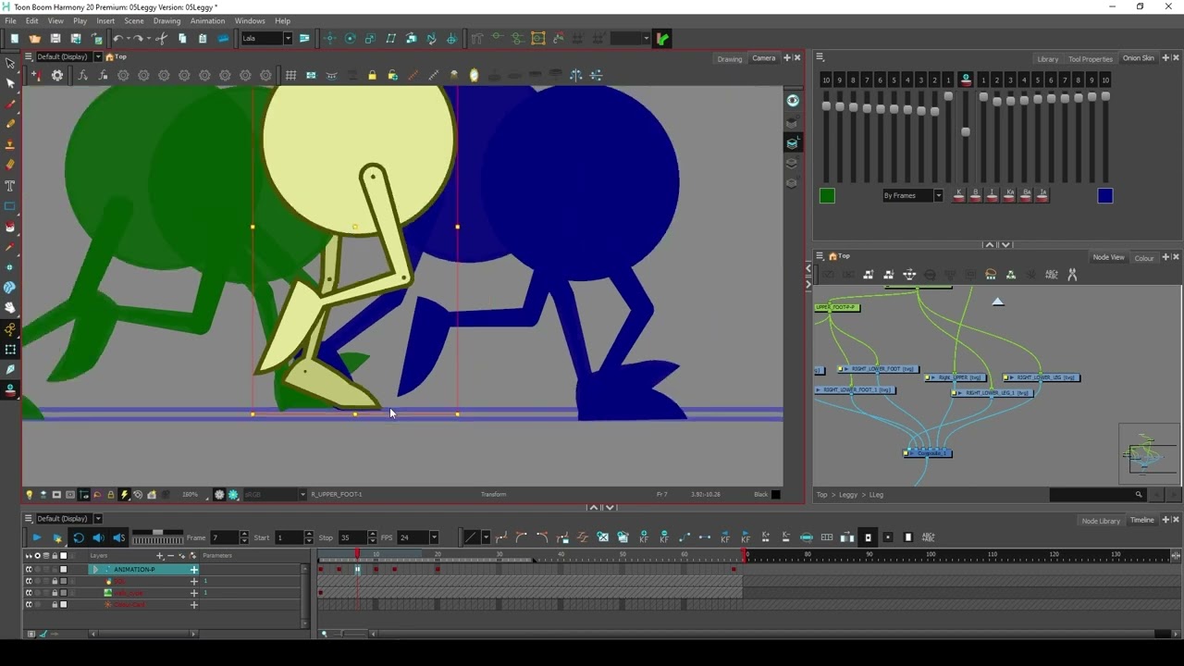Undo the last action
This screenshot has height=666, width=1184.
(x=117, y=39)
